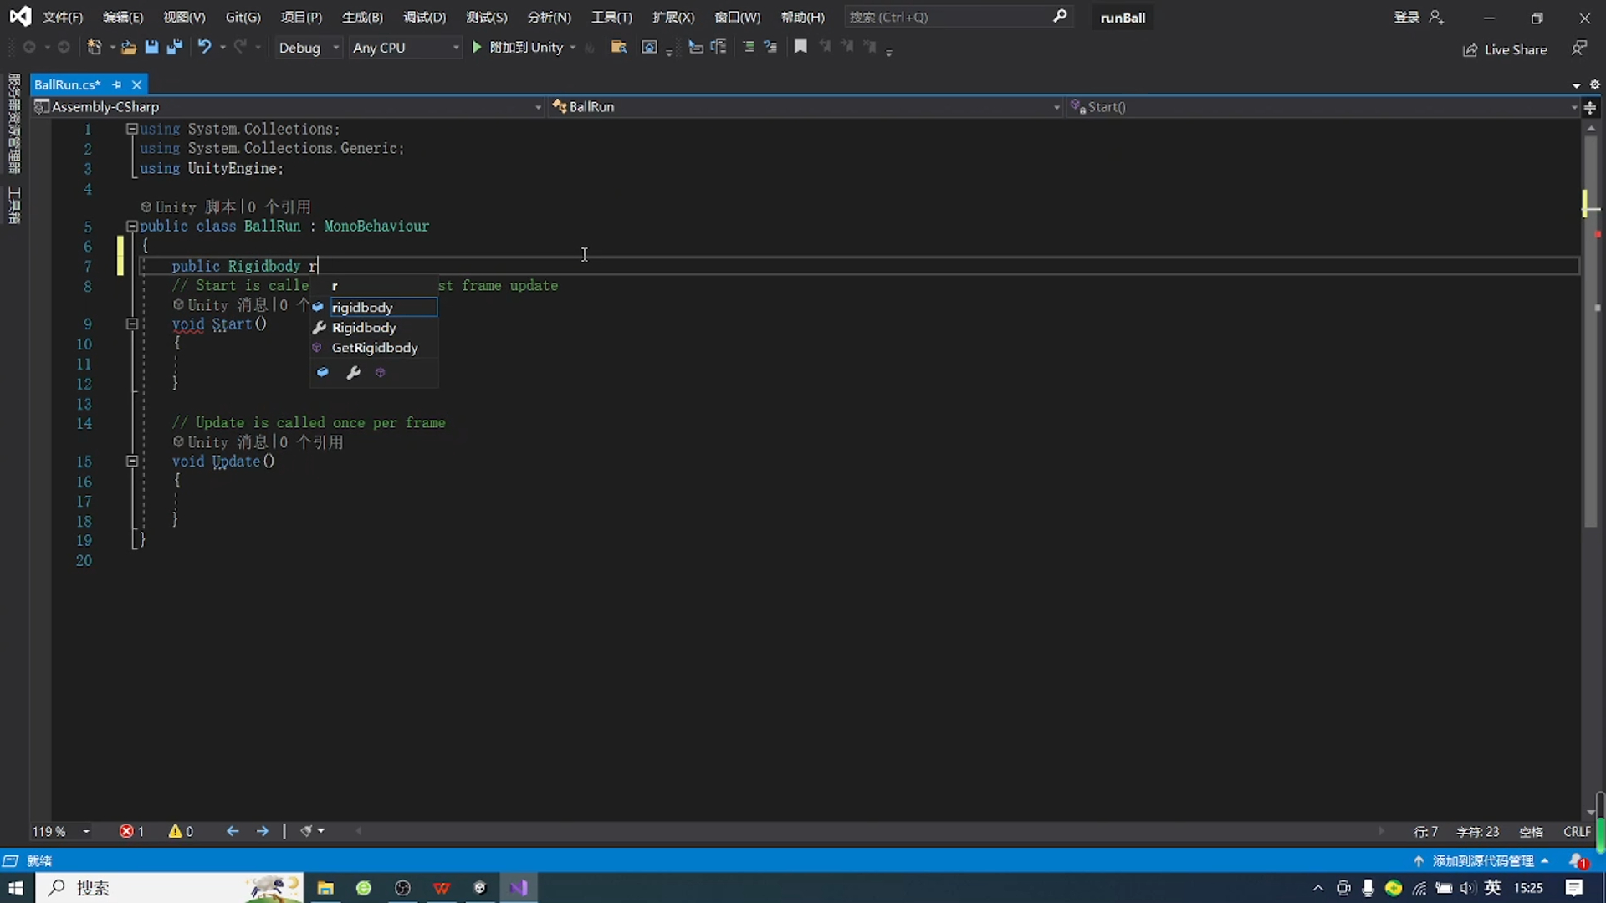Open the Git(G) menu
This screenshot has width=1606, height=903.
pos(243,17)
